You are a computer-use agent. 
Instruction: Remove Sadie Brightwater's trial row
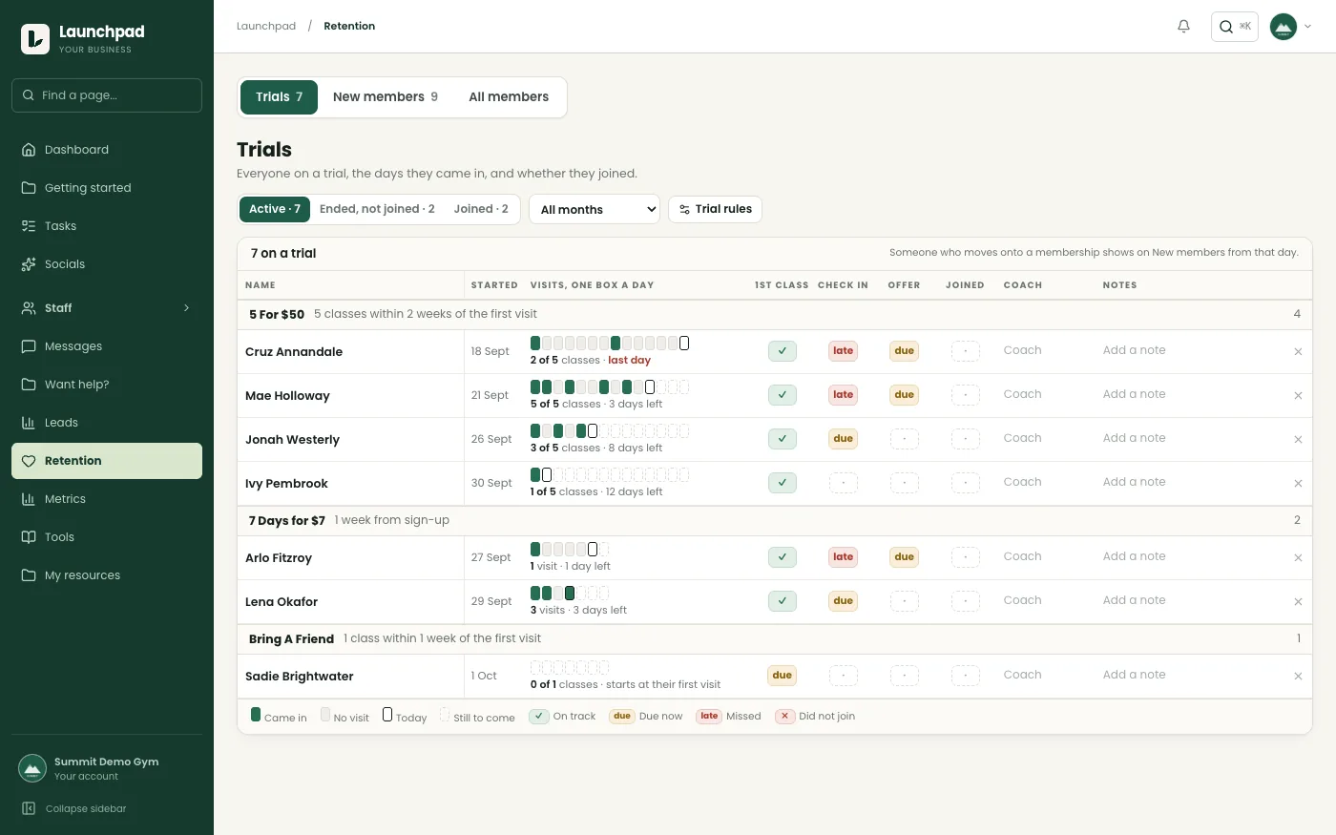click(x=1298, y=677)
